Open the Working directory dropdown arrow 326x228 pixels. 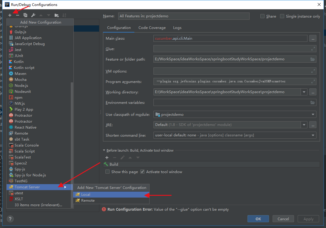304,92
